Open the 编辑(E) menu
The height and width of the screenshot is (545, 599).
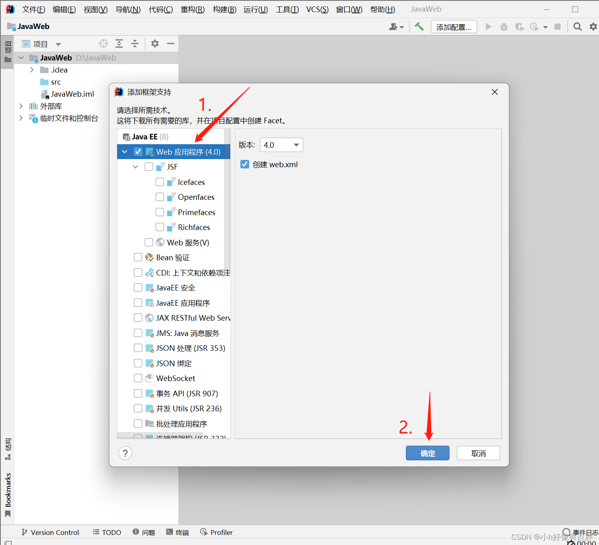pyautogui.click(x=64, y=9)
